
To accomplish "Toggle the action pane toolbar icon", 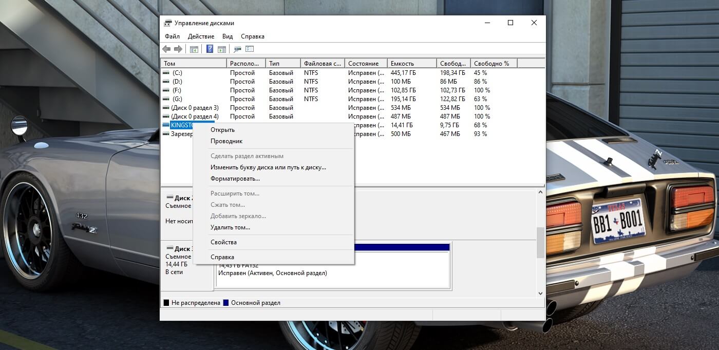I will pyautogui.click(x=222, y=49).
